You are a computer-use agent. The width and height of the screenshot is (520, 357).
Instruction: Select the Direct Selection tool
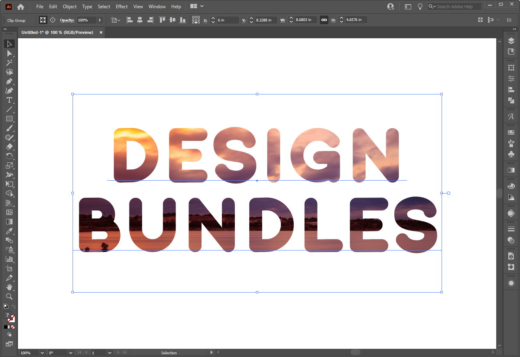(9, 53)
